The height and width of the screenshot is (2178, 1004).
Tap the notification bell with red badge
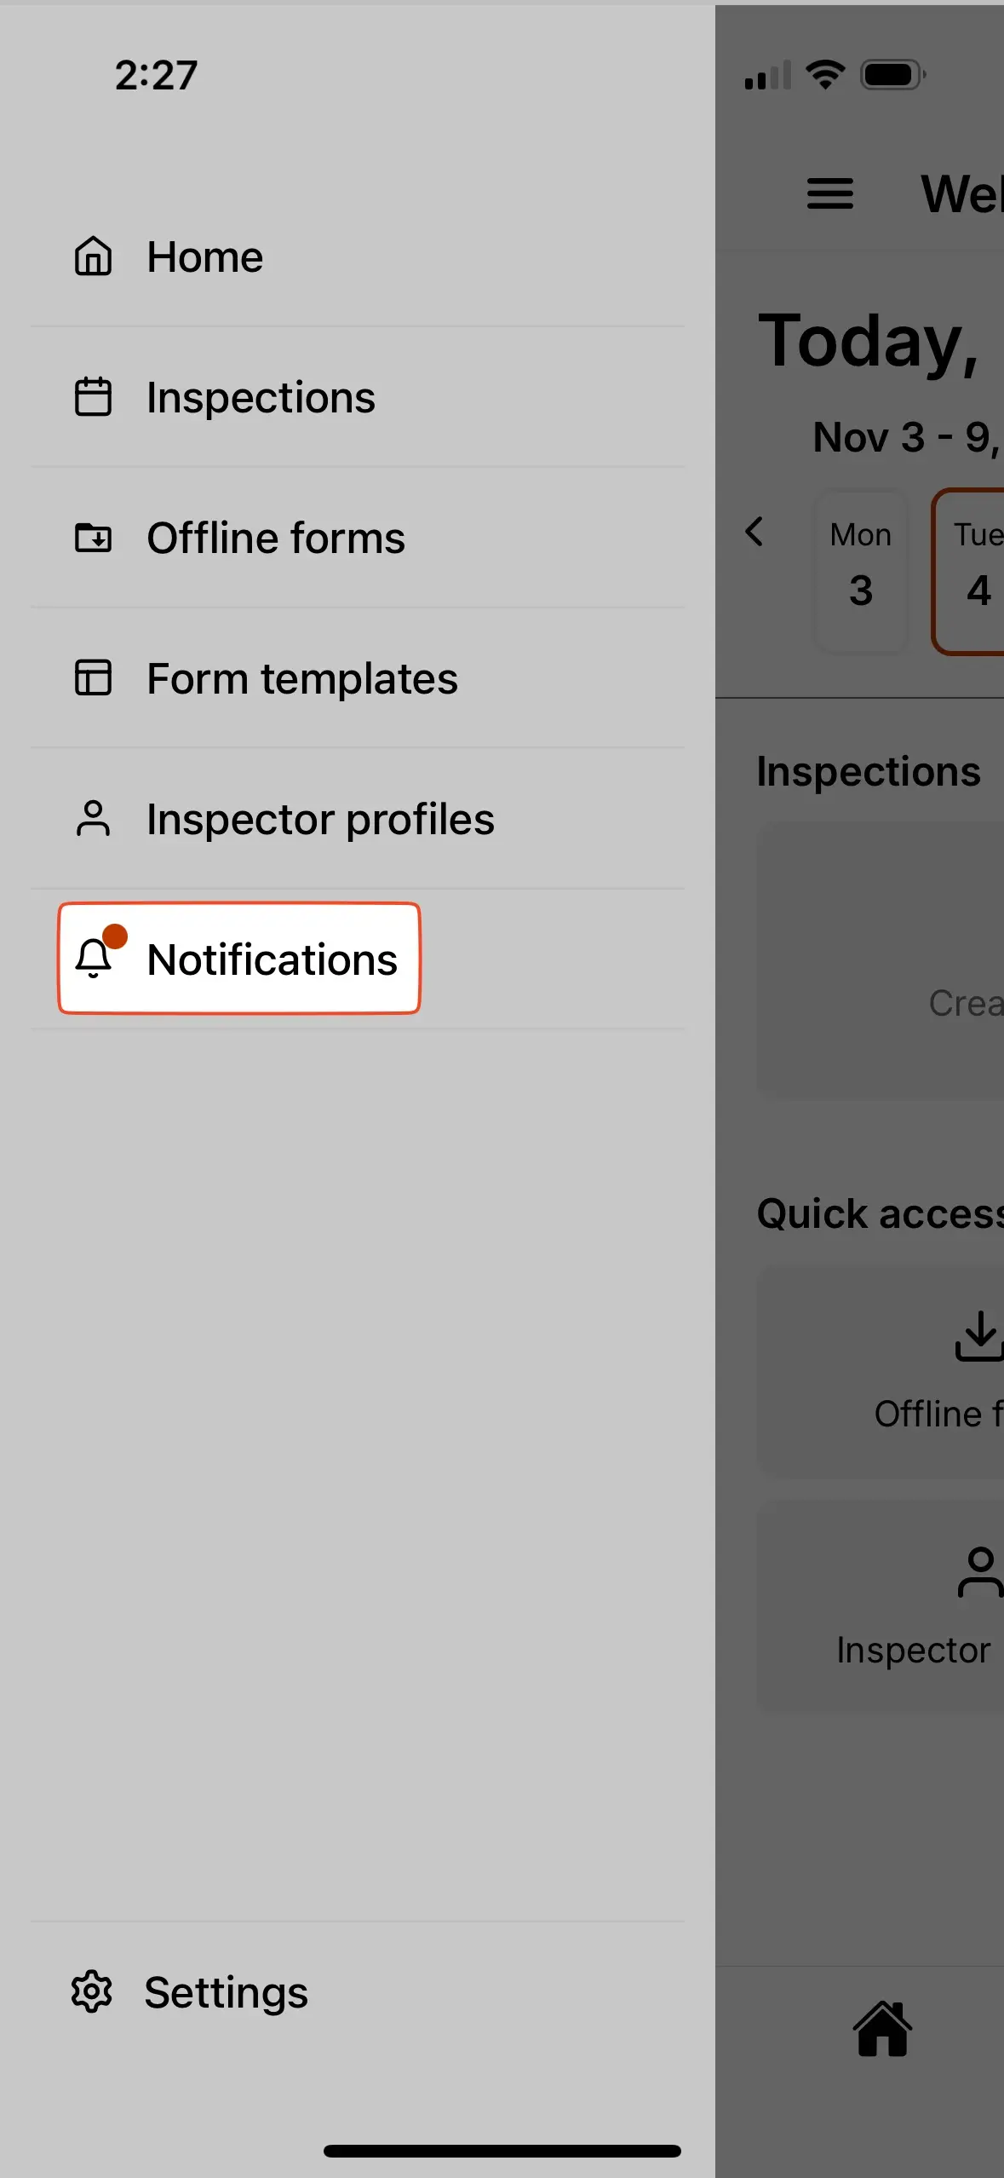tap(96, 958)
